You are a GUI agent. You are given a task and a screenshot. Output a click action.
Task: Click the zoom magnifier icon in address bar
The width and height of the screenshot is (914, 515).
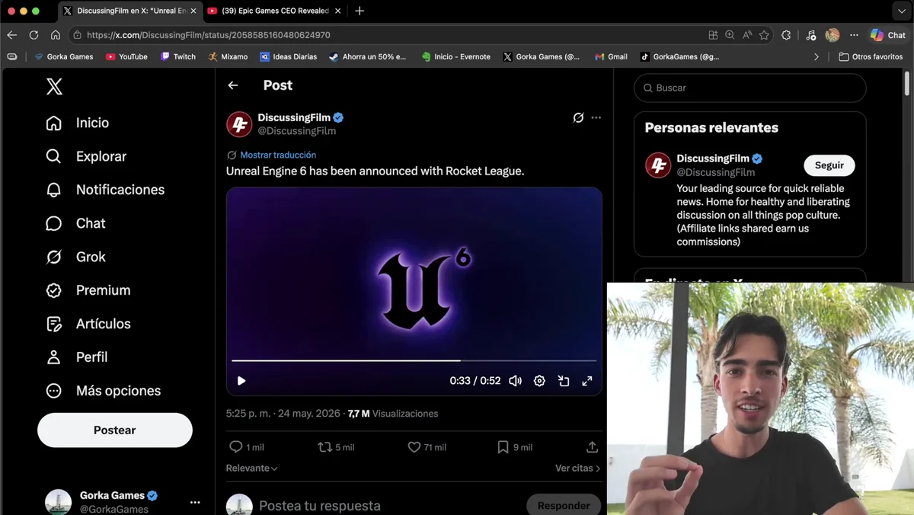(730, 35)
